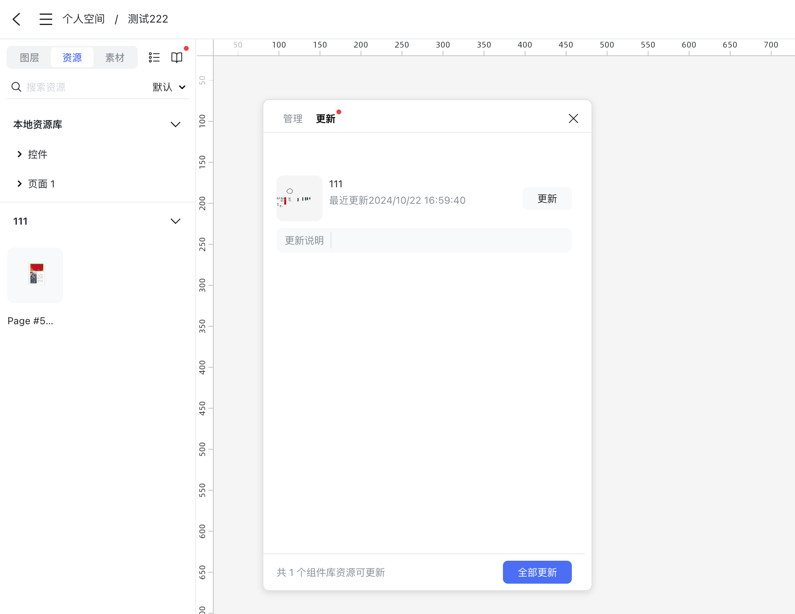The height and width of the screenshot is (614, 795).
Task: Switch to the 图层 tab
Action: (x=30, y=57)
